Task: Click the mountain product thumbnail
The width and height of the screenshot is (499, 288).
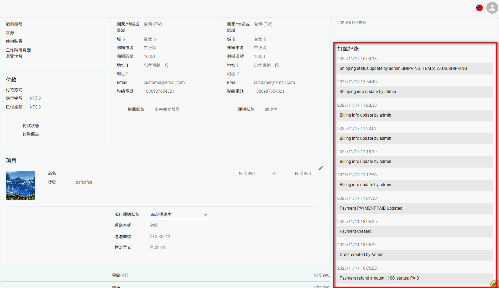Action: click(20, 185)
